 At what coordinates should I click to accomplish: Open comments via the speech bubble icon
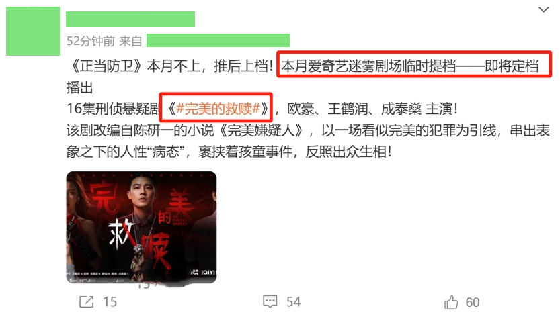[x=270, y=301]
